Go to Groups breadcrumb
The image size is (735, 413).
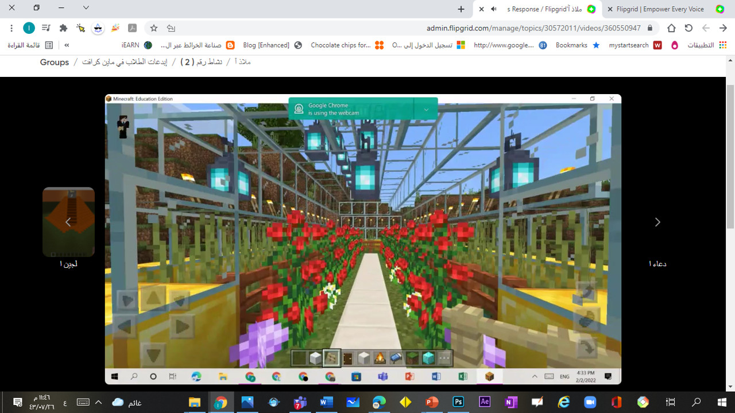tap(55, 62)
